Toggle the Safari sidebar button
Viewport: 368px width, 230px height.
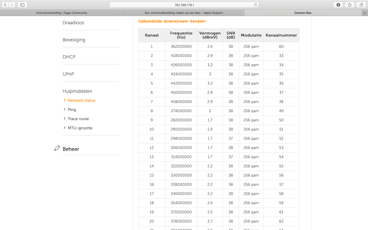pos(22,5)
